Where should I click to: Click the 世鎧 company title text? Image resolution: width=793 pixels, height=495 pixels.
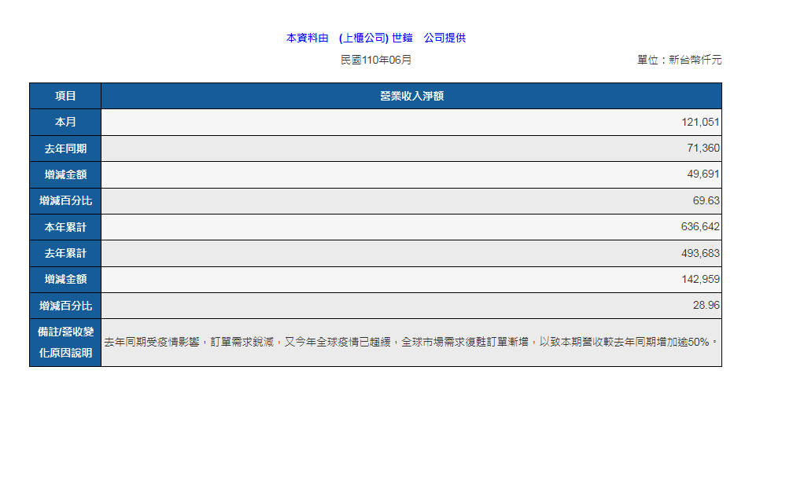(x=376, y=38)
